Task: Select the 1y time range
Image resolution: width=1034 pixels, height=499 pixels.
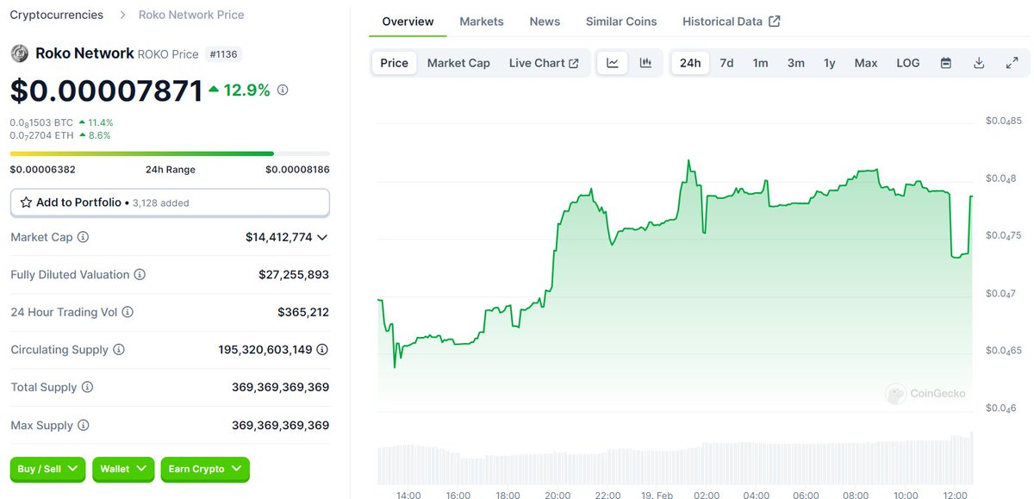Action: click(829, 63)
